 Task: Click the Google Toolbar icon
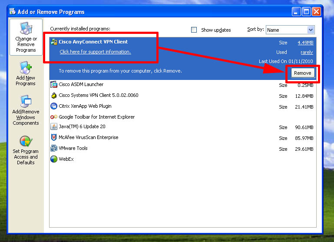[x=54, y=117]
